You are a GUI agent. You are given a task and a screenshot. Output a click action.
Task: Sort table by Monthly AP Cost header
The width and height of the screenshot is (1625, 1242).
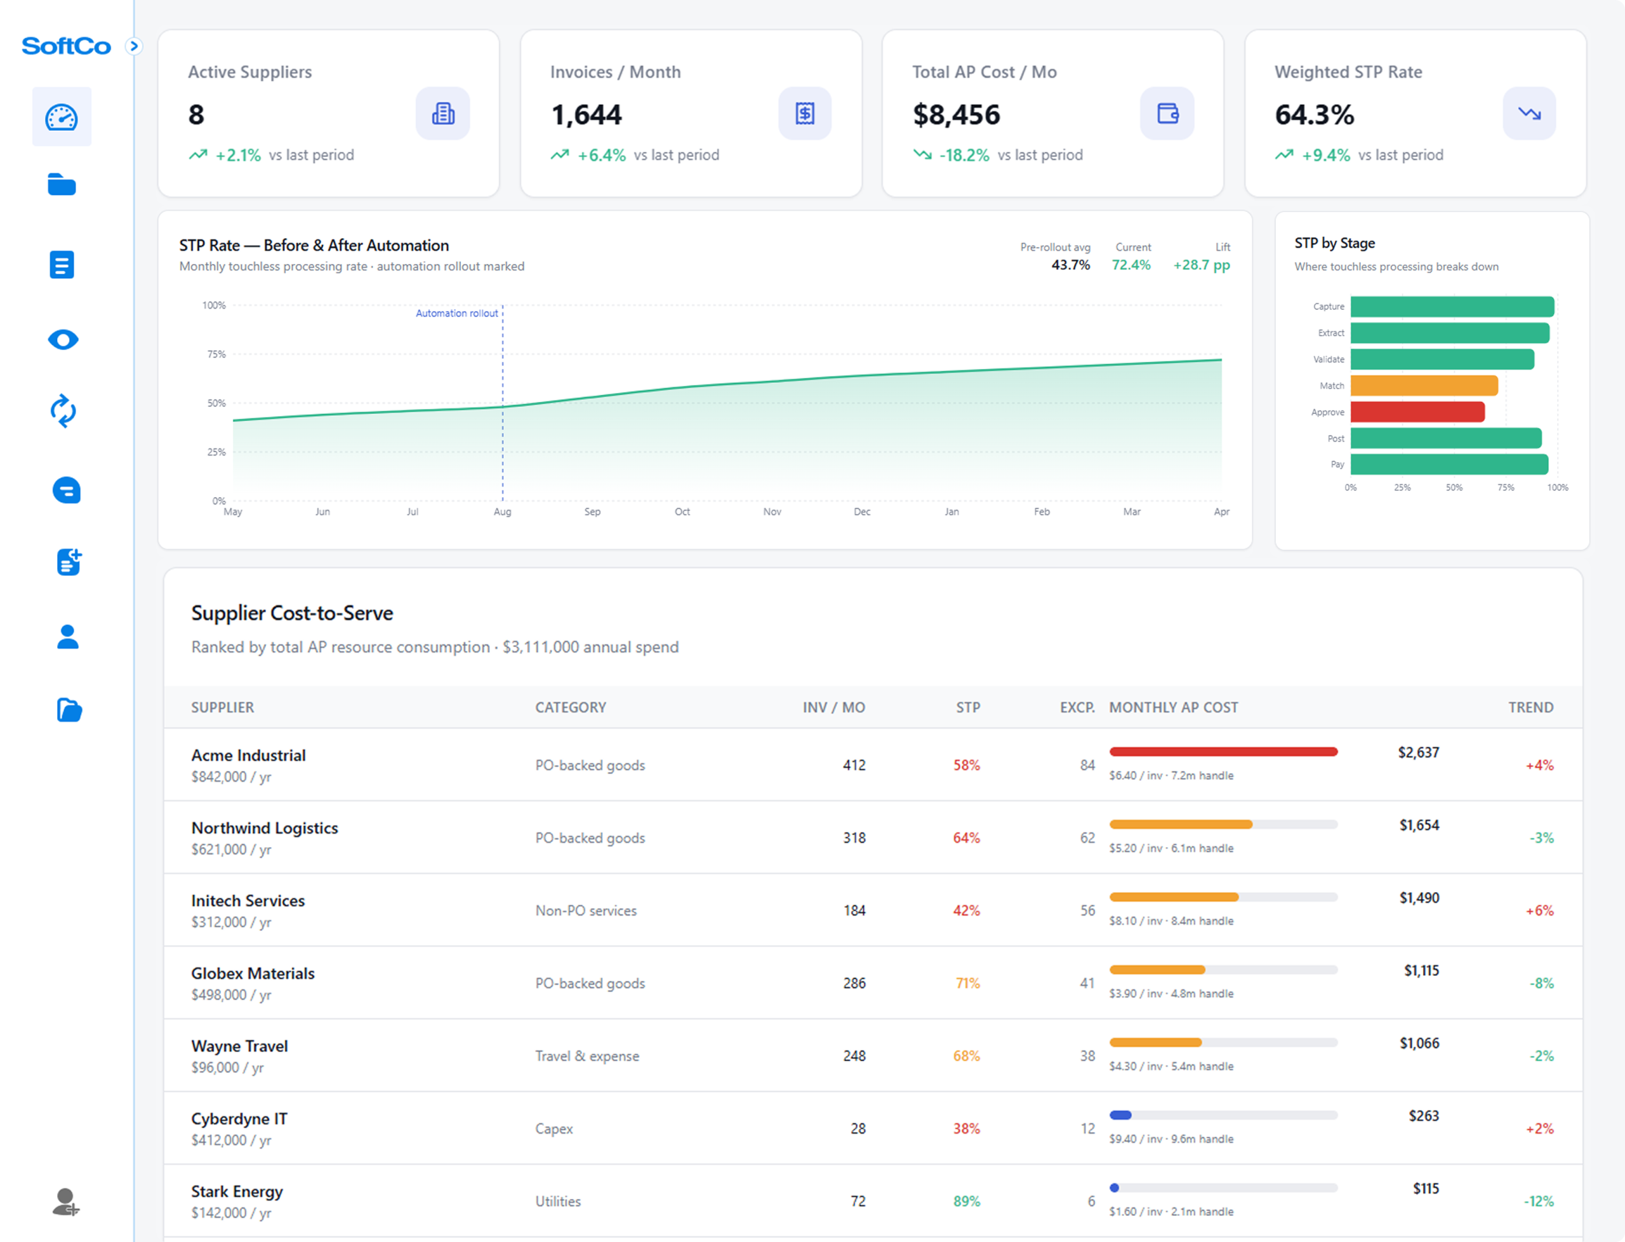tap(1174, 707)
